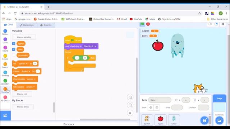Select the Ghost sprite thumbnail
The width and height of the screenshot is (230, 129).
(174, 120)
